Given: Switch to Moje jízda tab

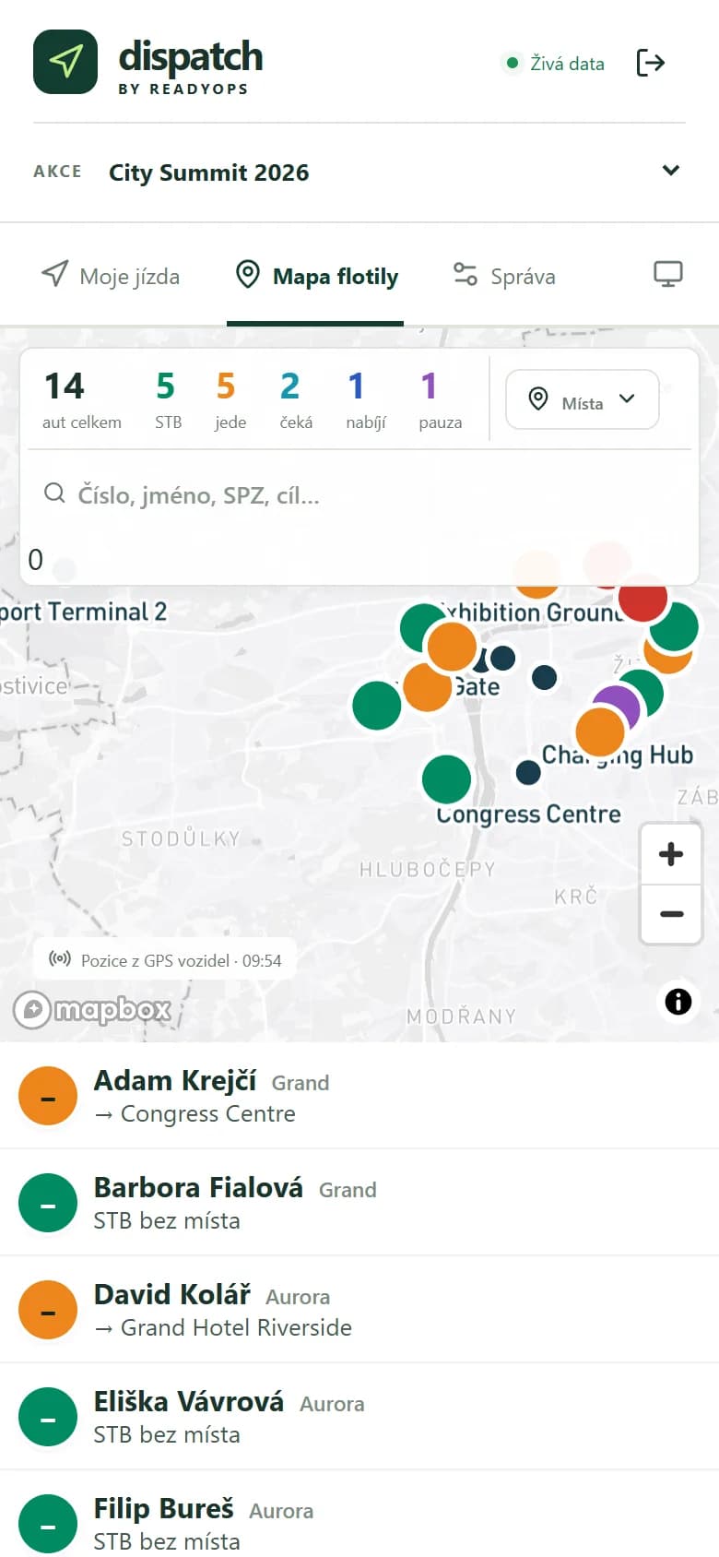Looking at the screenshot, I should point(111,276).
